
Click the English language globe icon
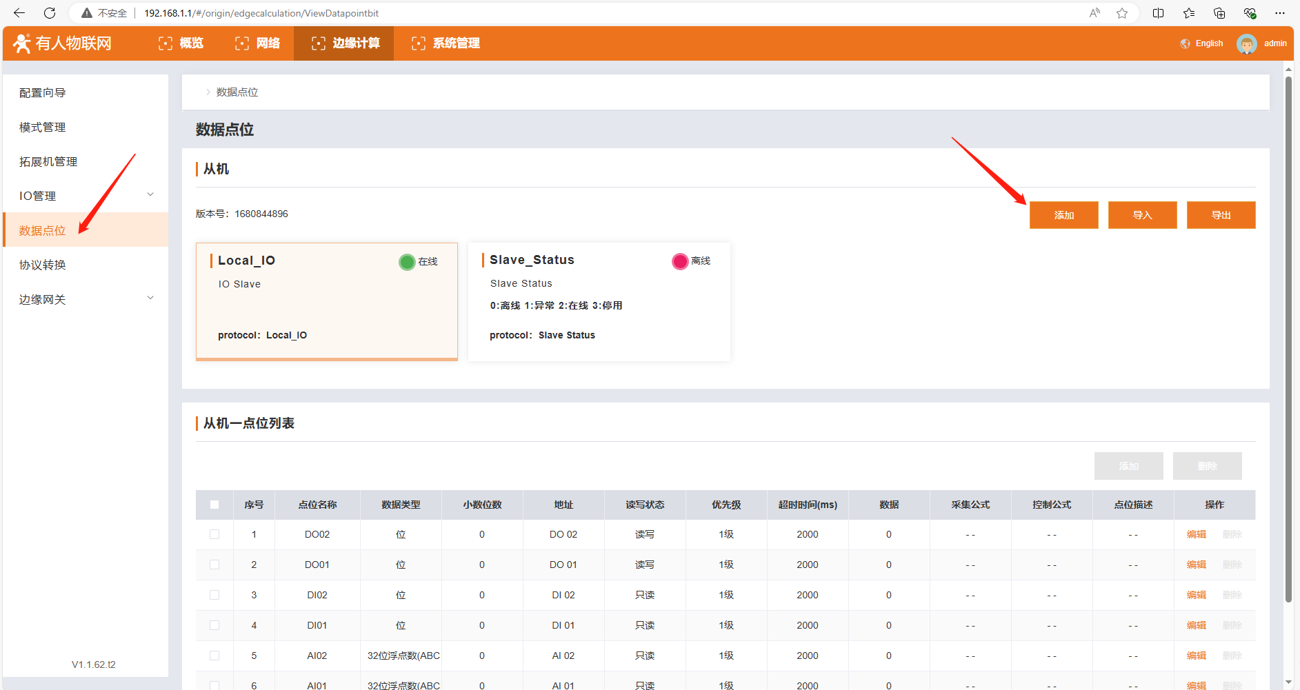coord(1185,43)
